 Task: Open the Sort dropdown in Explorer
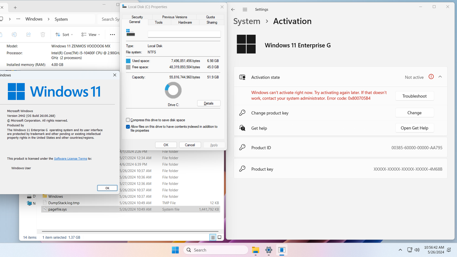[x=64, y=35]
